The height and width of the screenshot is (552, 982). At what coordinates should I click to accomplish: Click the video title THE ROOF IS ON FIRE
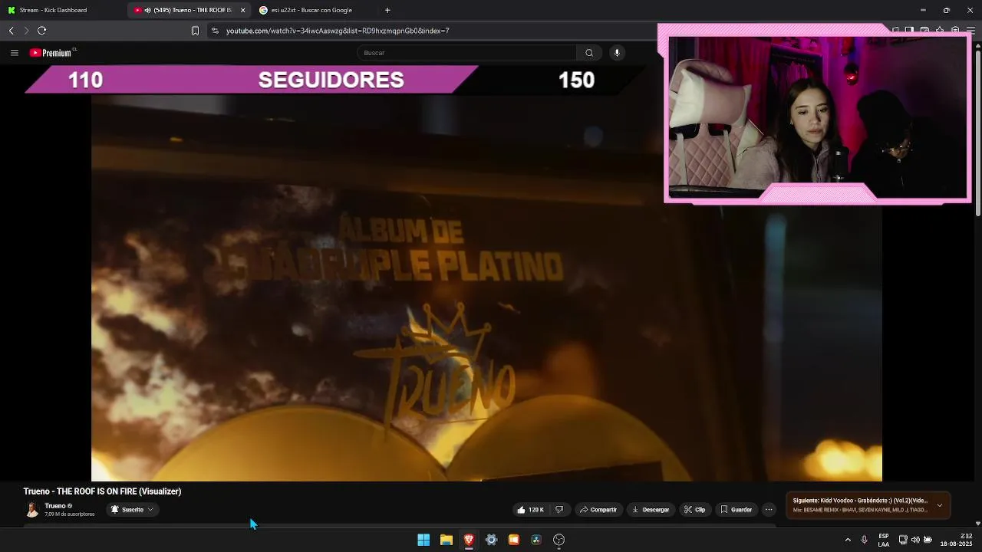[102, 491]
